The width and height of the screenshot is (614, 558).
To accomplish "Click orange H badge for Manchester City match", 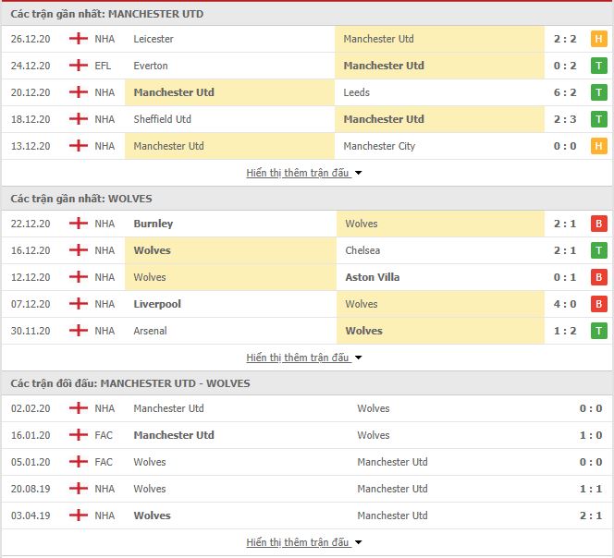I will coord(598,147).
